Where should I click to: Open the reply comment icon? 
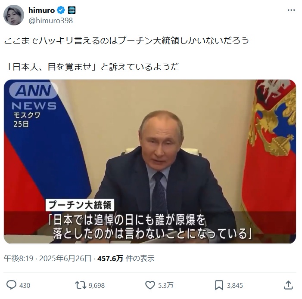point(11,285)
